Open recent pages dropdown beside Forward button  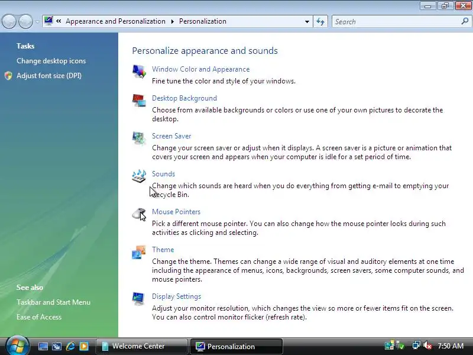point(37,21)
